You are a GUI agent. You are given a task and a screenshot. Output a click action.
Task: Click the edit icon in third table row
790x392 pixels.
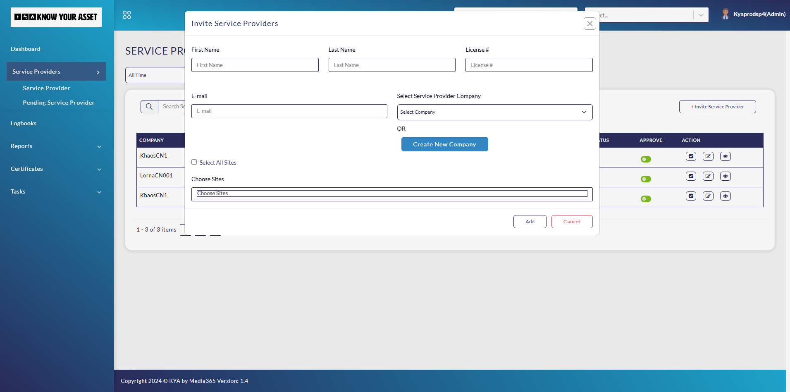(x=708, y=196)
